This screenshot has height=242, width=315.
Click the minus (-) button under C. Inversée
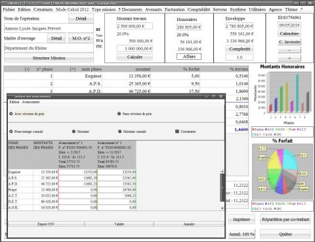click(x=289, y=50)
